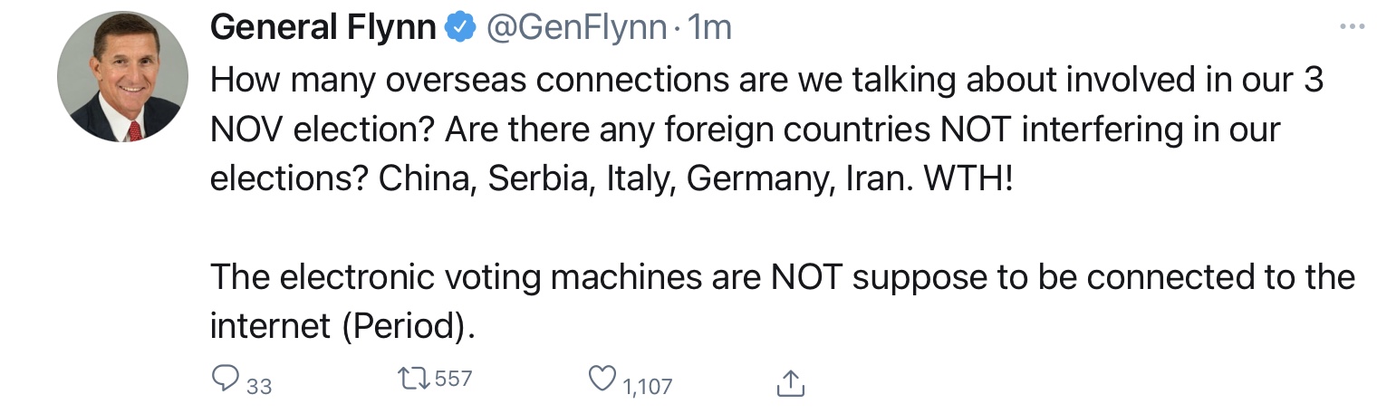Click the 557 retweets count
This screenshot has width=1377, height=414.
click(454, 379)
